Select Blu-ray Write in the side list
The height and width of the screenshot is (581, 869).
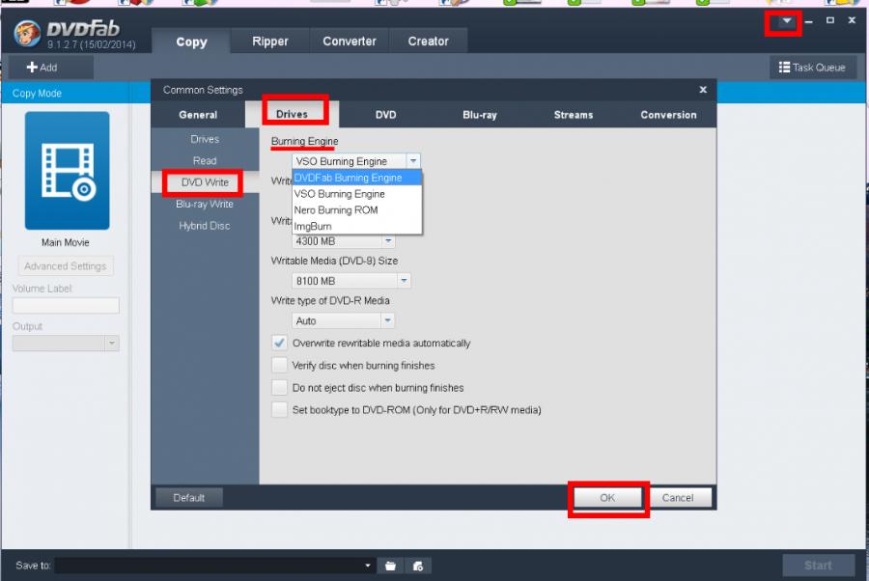click(x=205, y=204)
